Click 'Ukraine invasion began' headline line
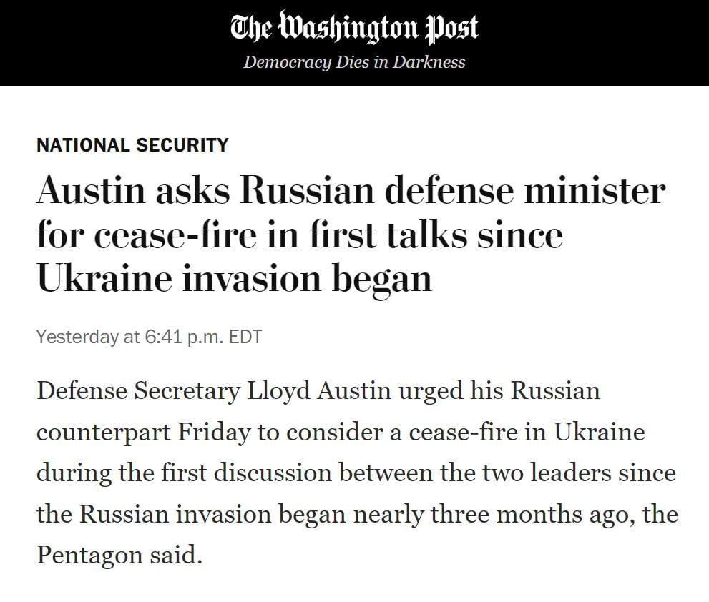The image size is (709, 602). [234, 278]
